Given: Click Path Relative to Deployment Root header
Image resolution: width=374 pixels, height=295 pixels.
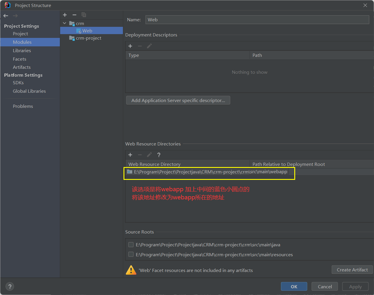Looking at the screenshot, I should pos(312,164).
